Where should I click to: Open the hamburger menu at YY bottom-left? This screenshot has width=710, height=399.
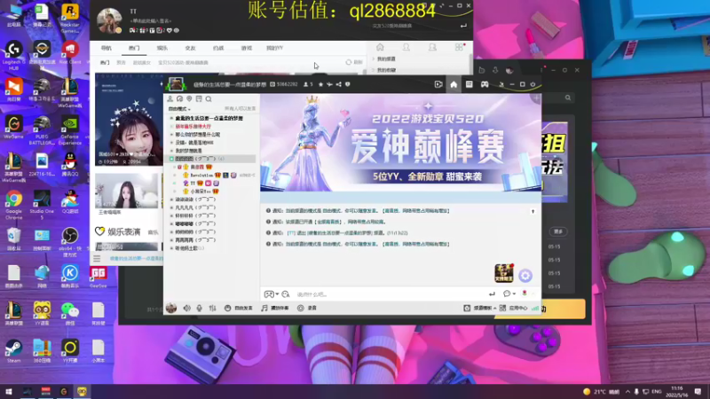coord(97,258)
